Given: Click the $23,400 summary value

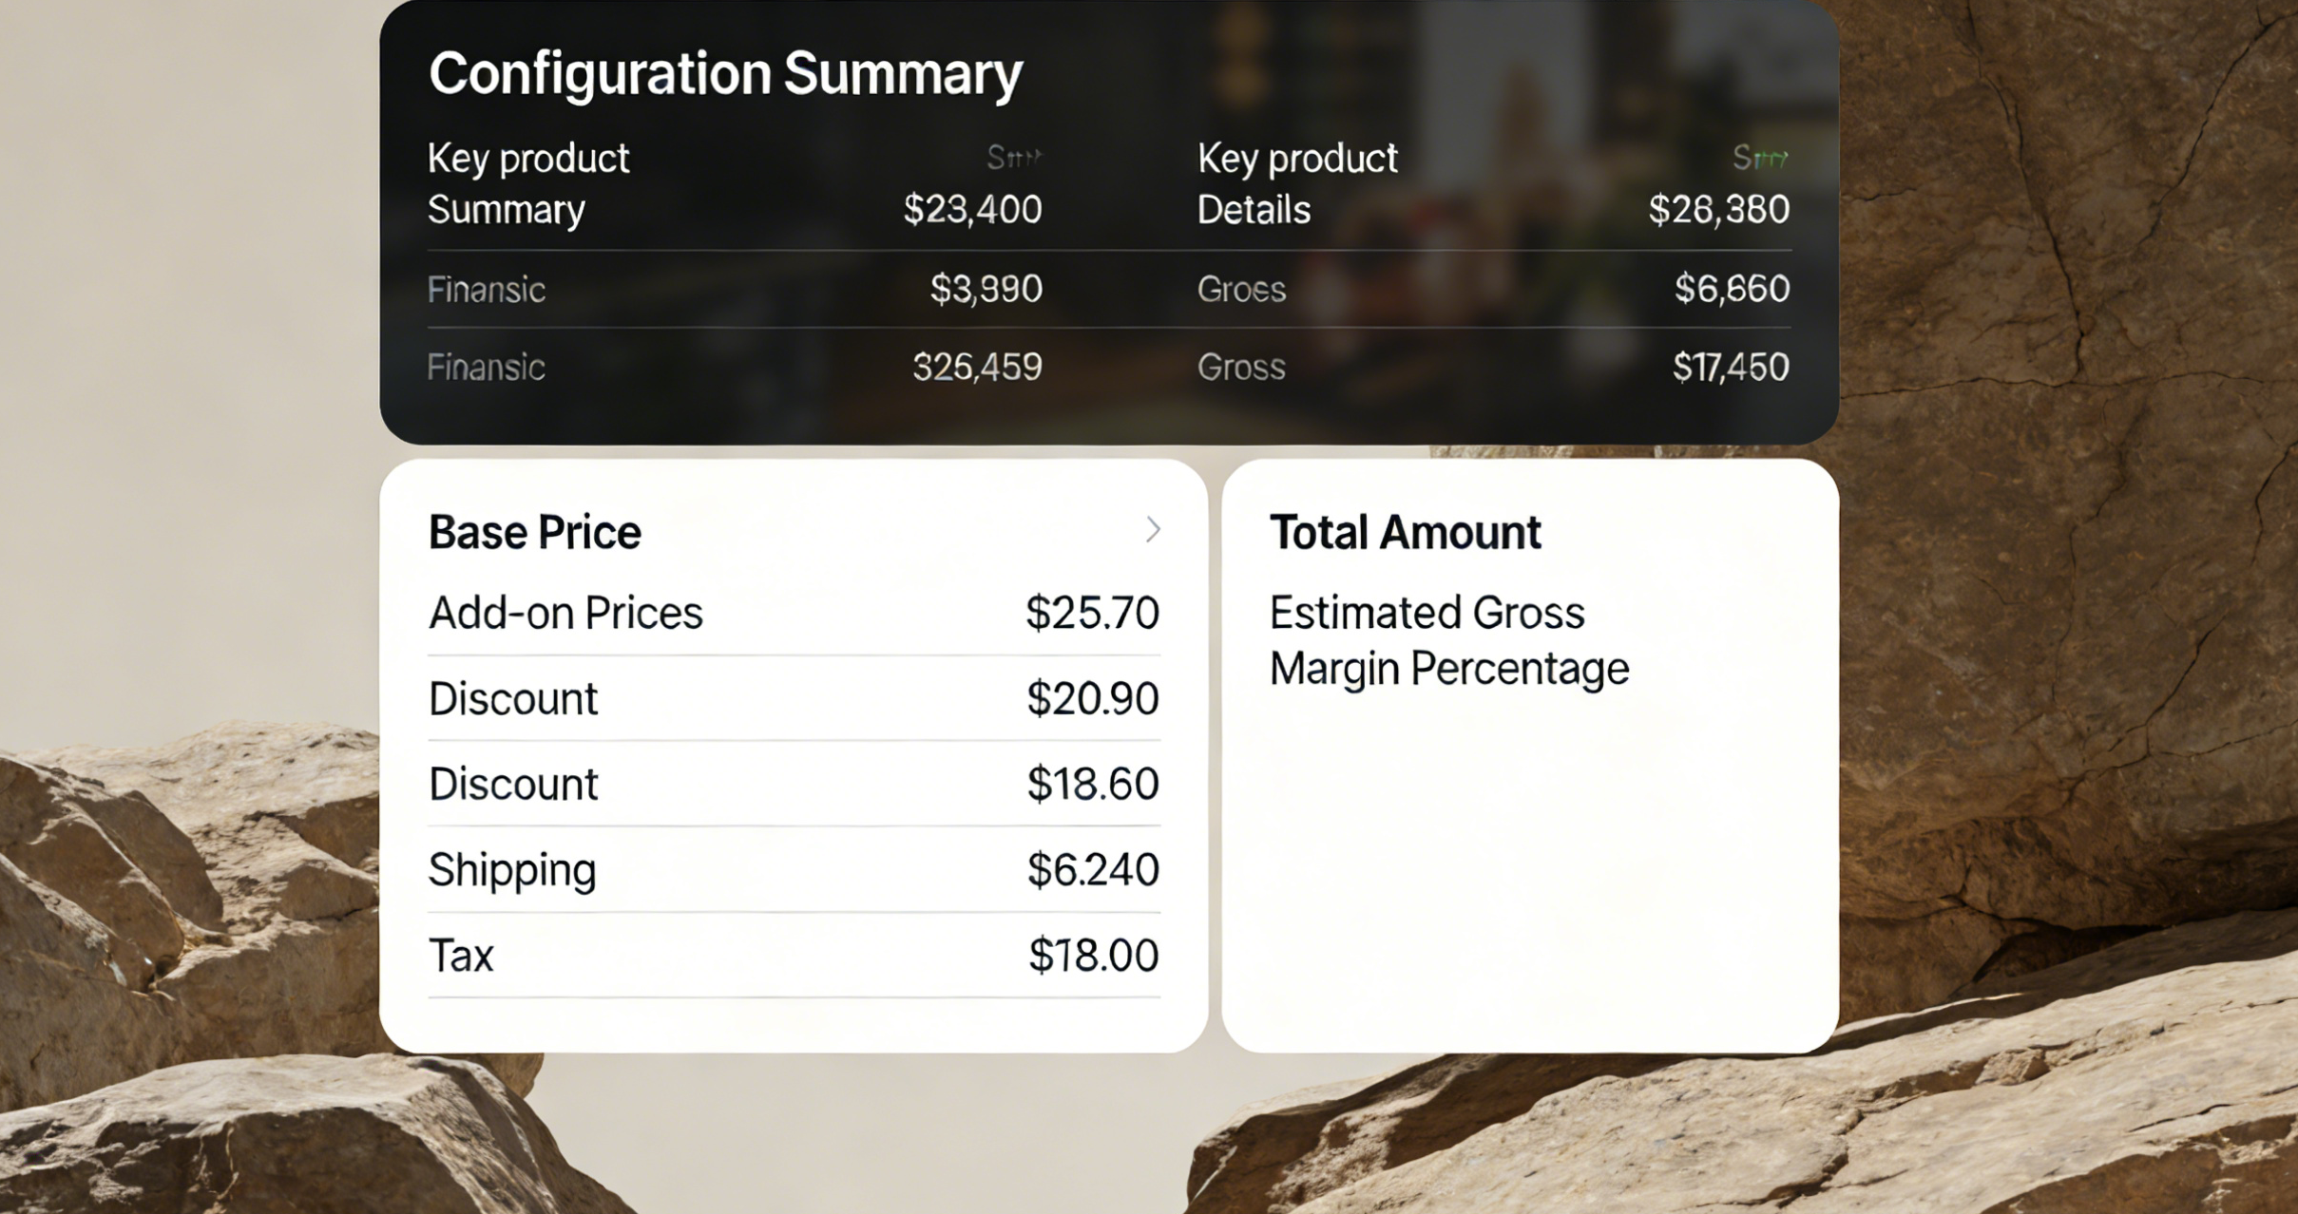Looking at the screenshot, I should (972, 209).
